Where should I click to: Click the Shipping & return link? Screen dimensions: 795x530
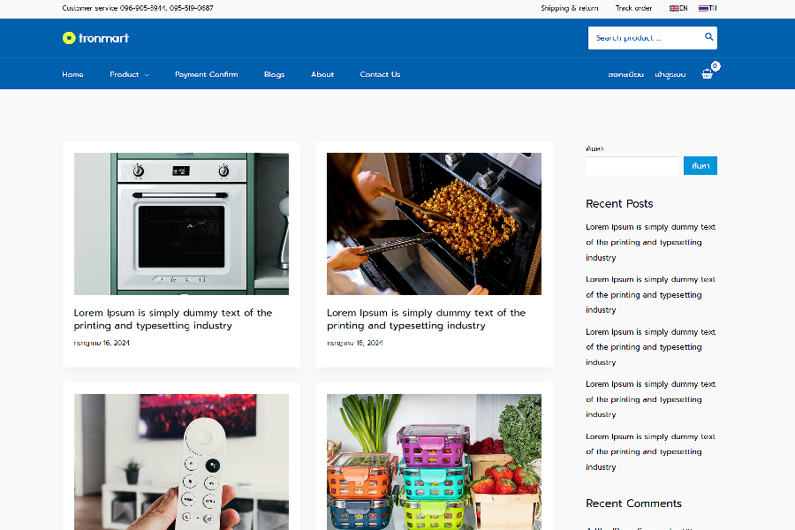570,8
